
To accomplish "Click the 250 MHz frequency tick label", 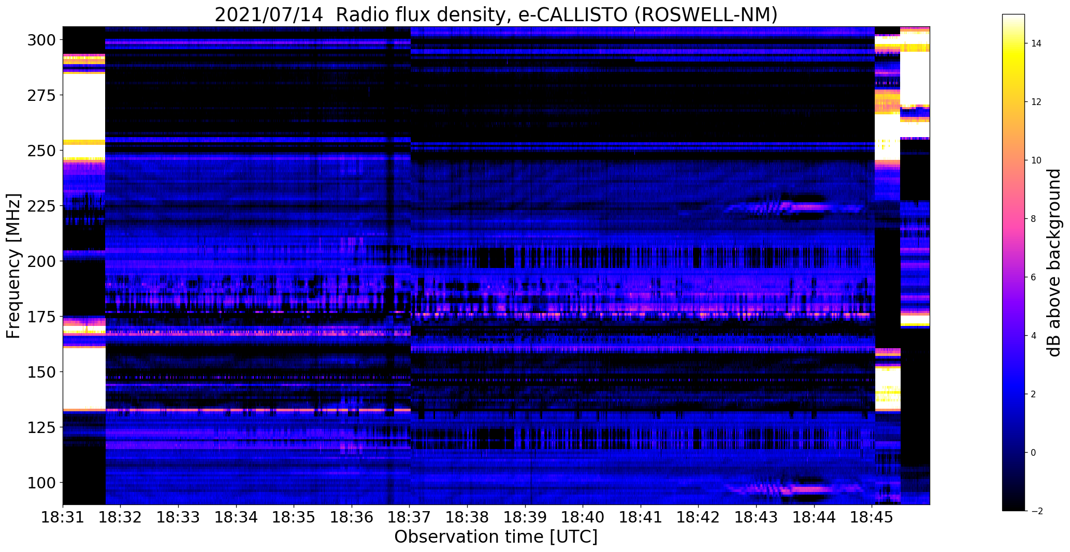I will (x=42, y=151).
